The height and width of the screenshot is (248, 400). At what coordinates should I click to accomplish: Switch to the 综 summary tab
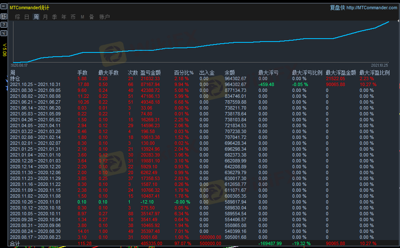pyautogui.click(x=17, y=17)
